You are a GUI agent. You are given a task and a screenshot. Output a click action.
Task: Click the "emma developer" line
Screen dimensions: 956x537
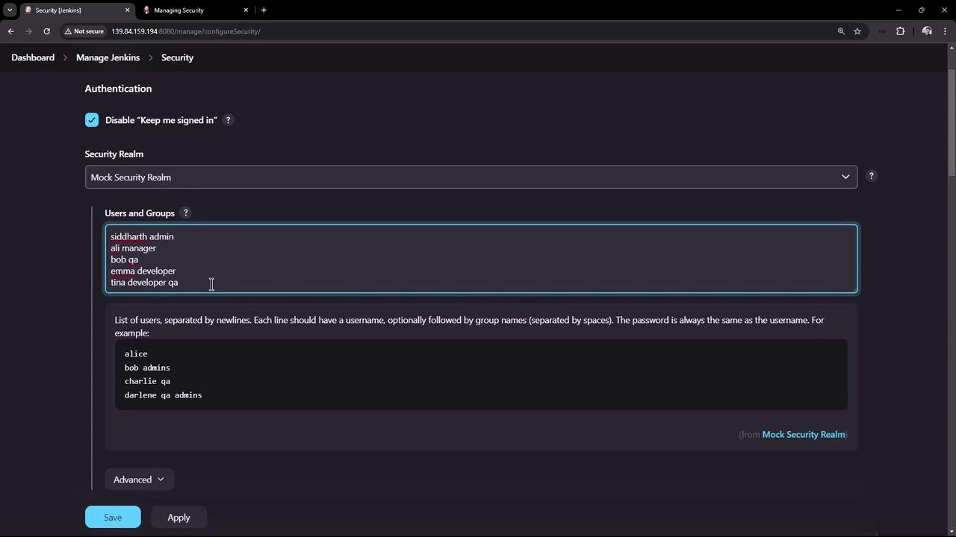143,271
